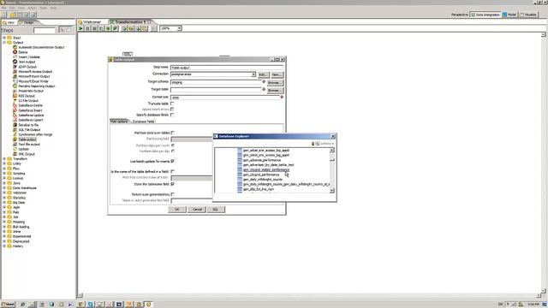Pick the Json output step
Screen dimensions: 548x308
tap(27, 62)
